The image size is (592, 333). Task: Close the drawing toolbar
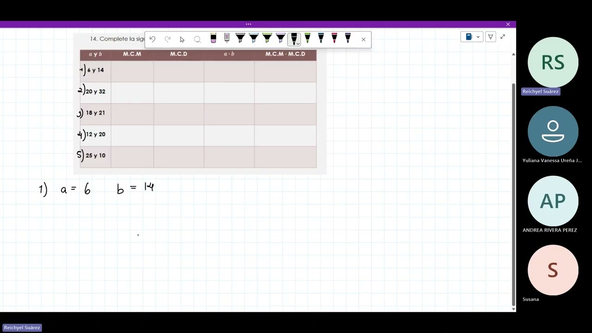(364, 39)
